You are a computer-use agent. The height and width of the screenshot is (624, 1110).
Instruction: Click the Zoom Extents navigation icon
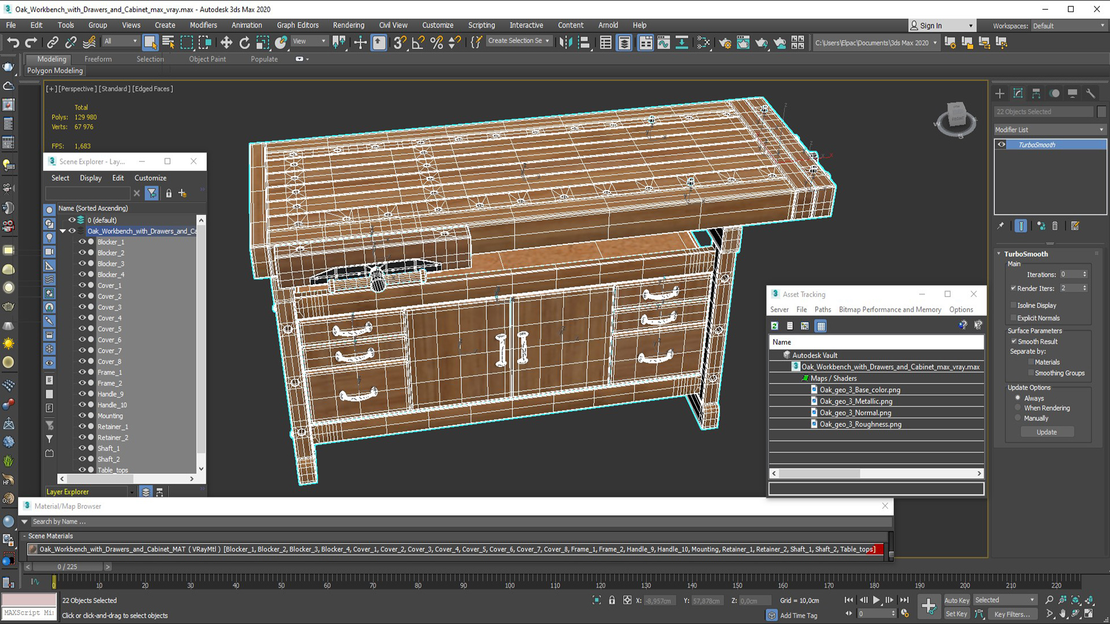[x=1076, y=600]
